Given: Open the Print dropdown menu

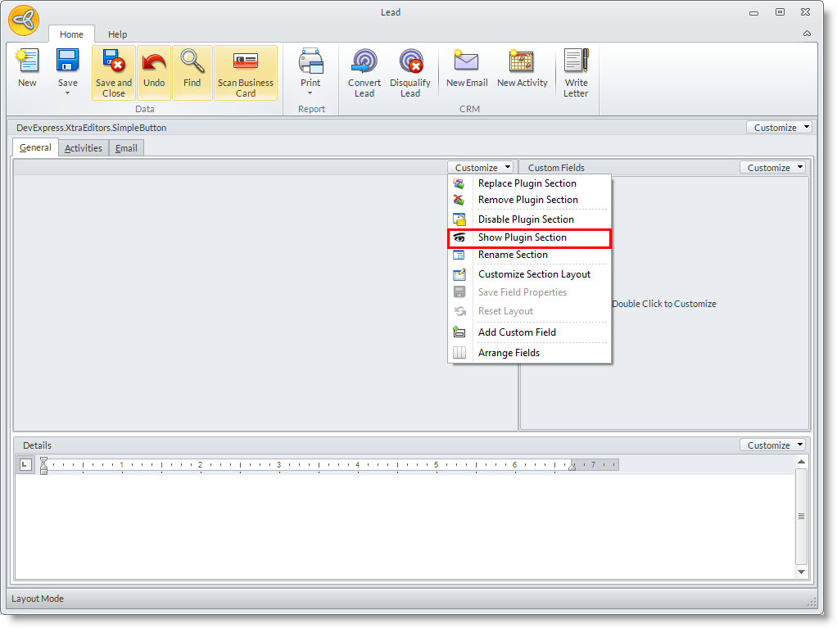Looking at the screenshot, I should click(310, 93).
